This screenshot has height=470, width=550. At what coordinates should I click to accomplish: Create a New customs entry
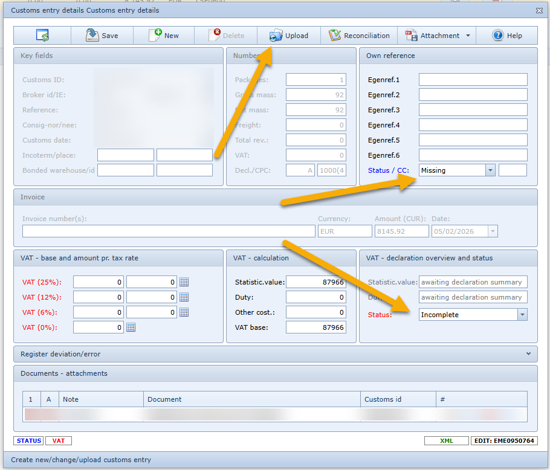click(164, 36)
